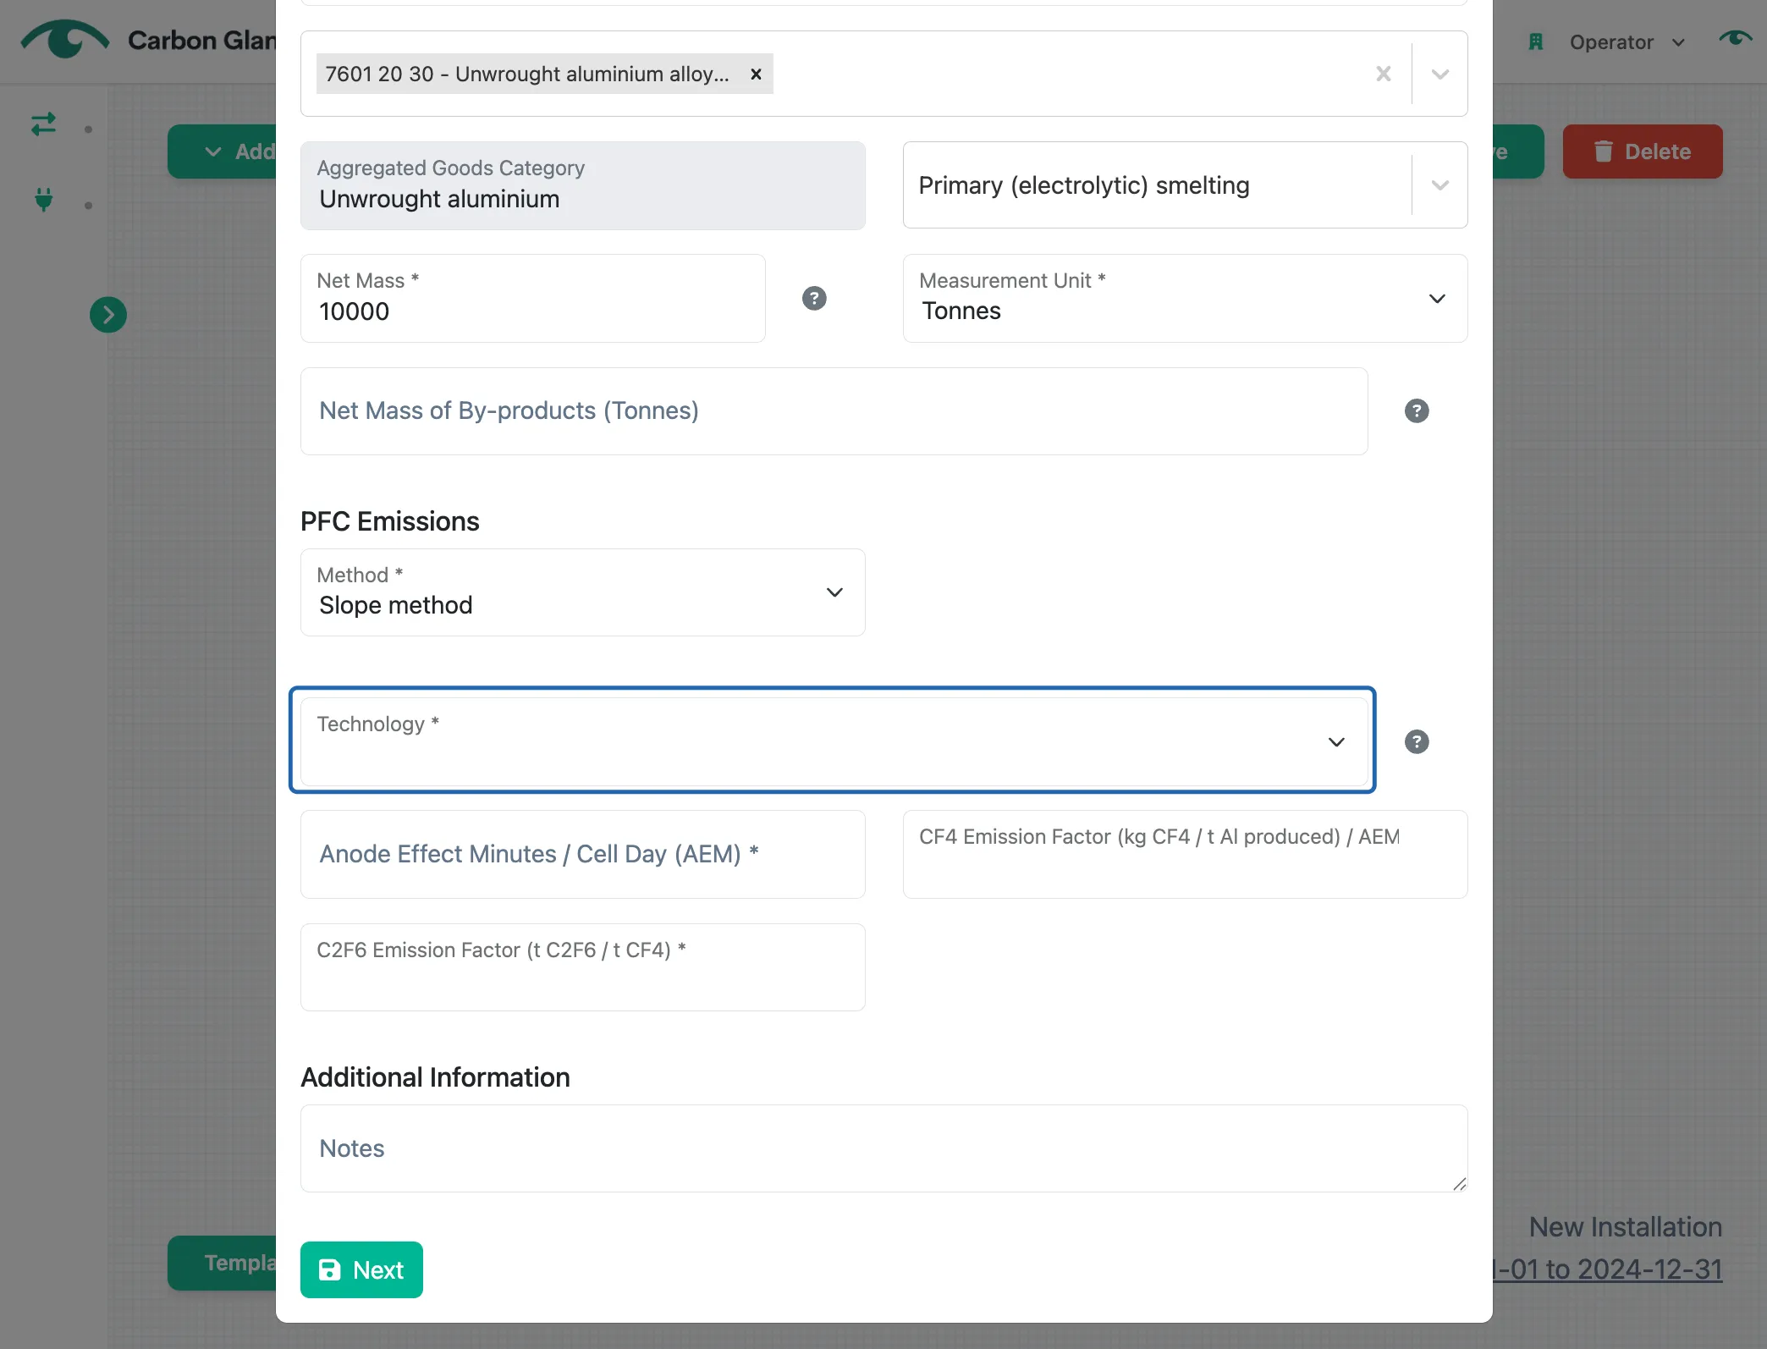
Task: Open the Net Mass help icon
Action: [814, 299]
